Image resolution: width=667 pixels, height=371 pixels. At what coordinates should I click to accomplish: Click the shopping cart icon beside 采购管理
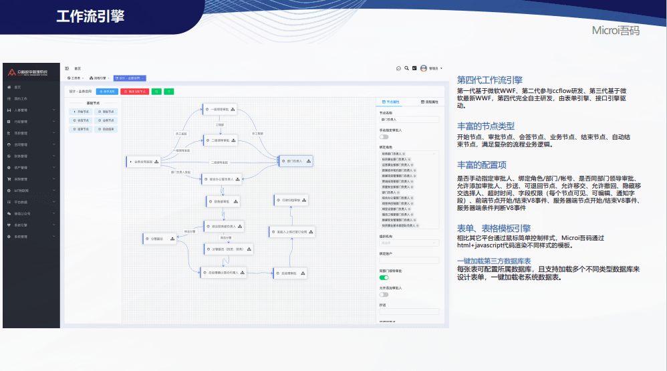click(9, 179)
